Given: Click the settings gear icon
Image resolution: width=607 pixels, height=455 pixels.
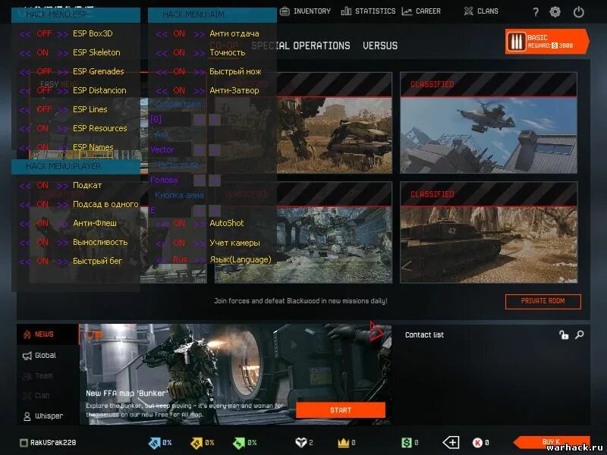Looking at the screenshot, I should click(x=555, y=11).
